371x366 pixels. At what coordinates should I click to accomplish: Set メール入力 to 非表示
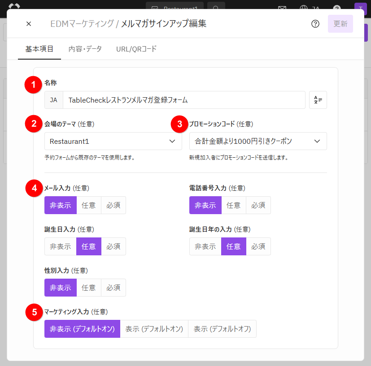[60, 205]
